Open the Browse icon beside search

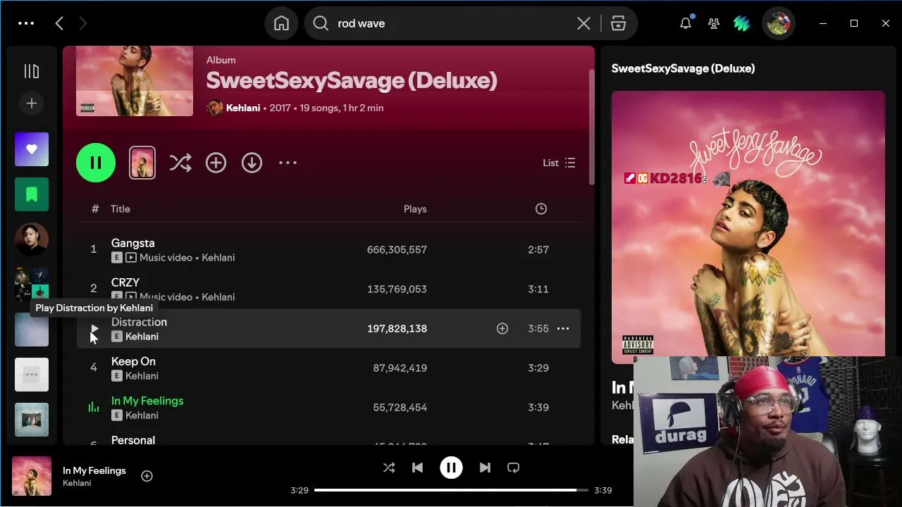(618, 23)
